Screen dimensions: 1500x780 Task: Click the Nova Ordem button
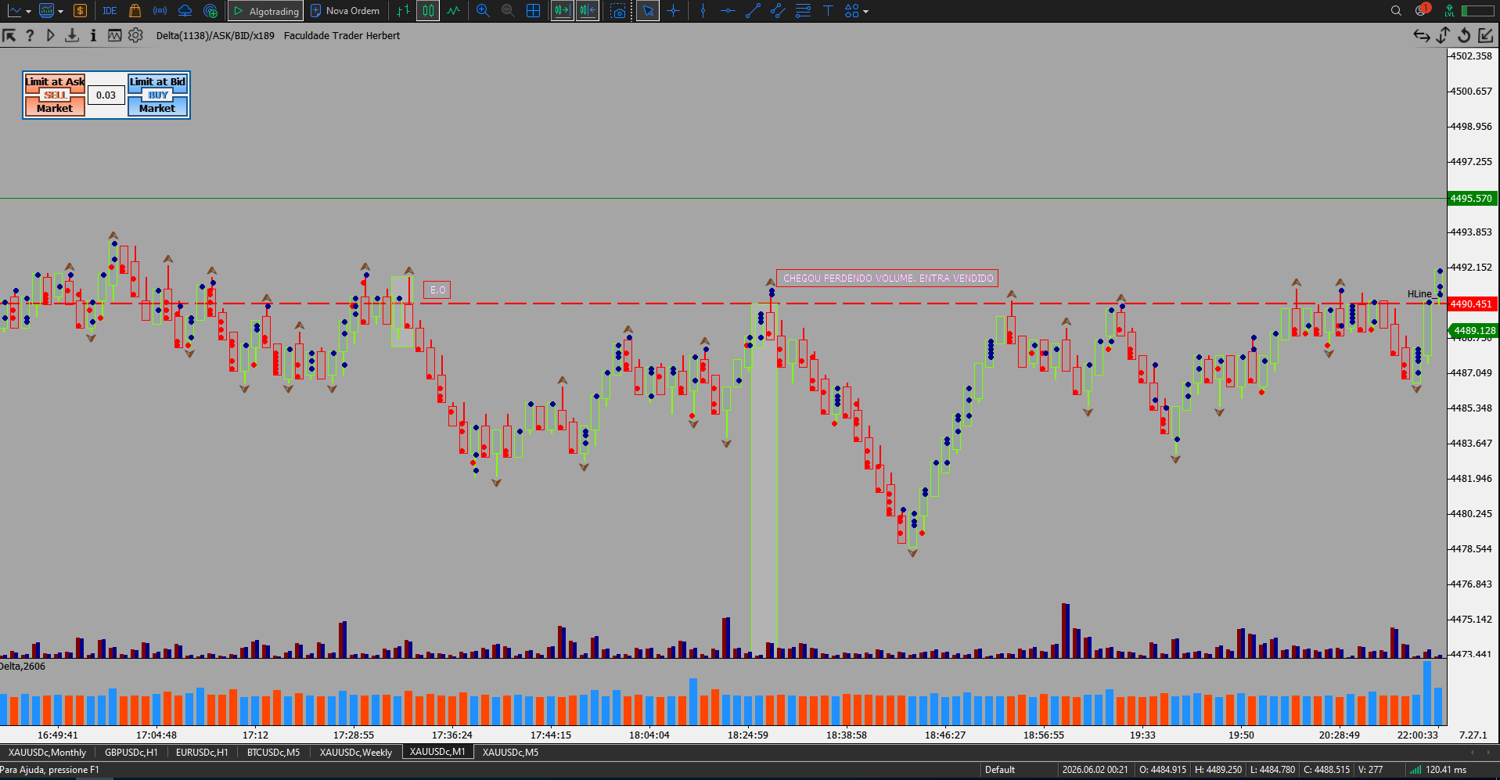coord(345,11)
